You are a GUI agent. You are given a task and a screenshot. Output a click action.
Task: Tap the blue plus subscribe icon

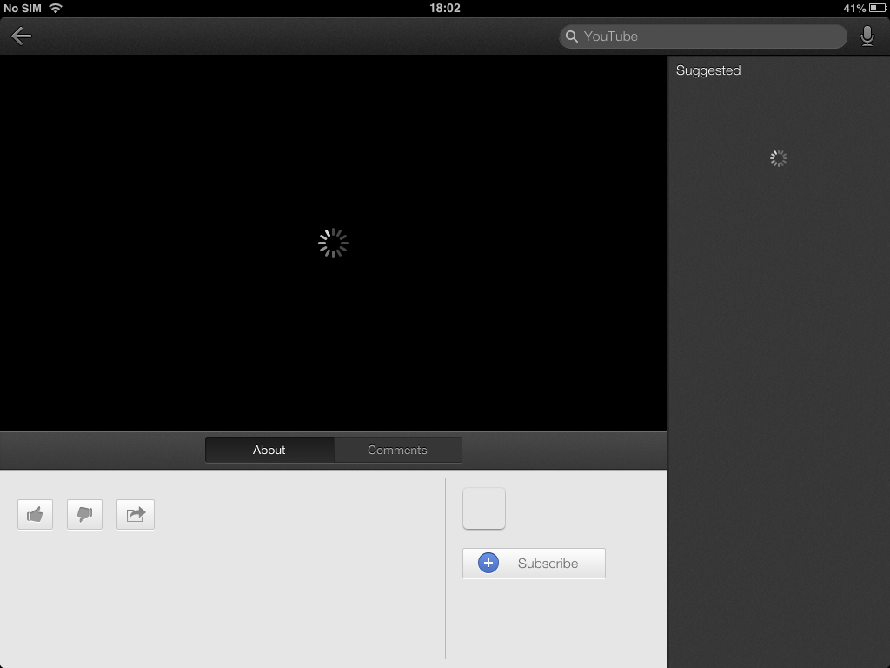click(488, 563)
